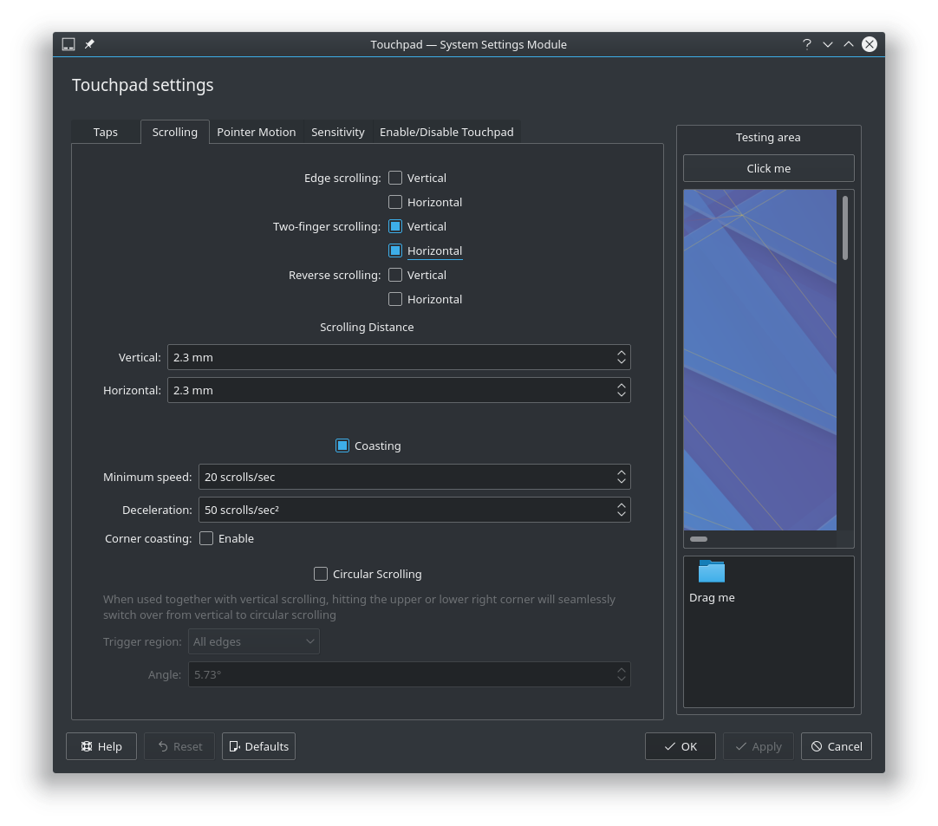938x826 pixels.
Task: Increase Minimum speed with up arrow
Action: (x=622, y=472)
